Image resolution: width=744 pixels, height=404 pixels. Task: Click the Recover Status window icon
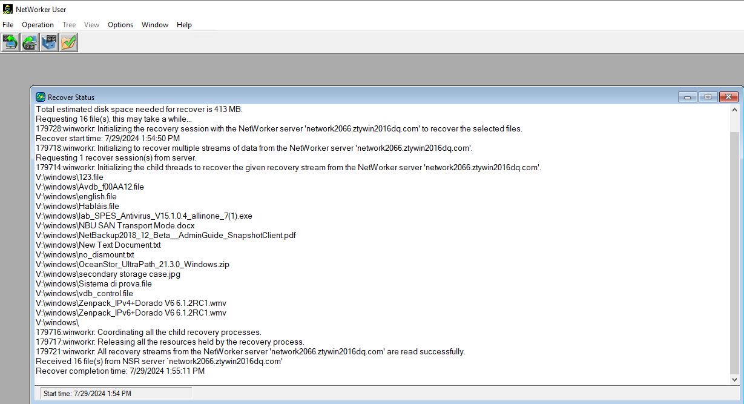pyautogui.click(x=41, y=97)
